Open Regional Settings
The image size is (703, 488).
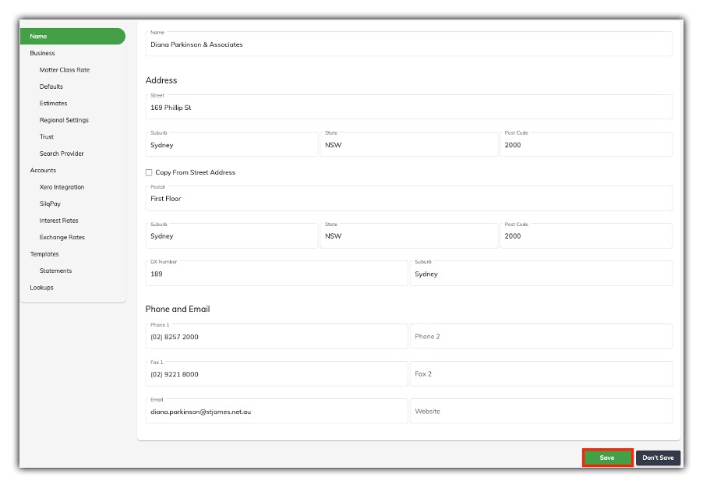coord(65,120)
